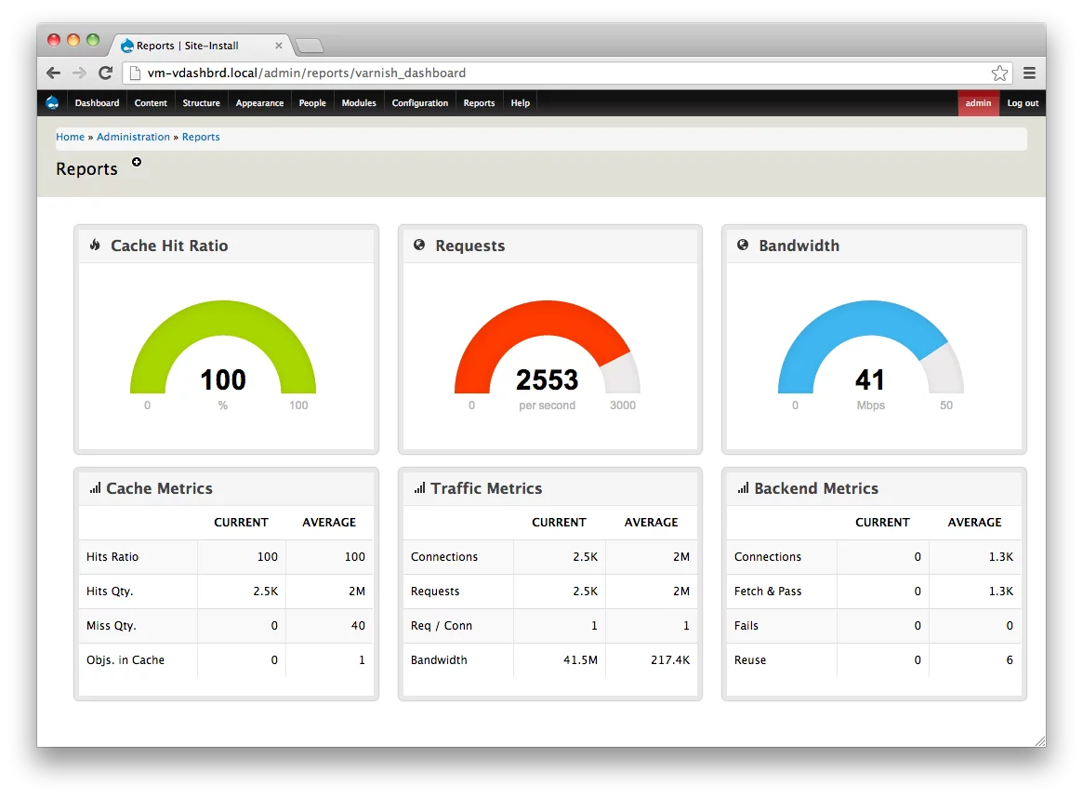Viewport: 1083px width, 798px height.
Task: Reload the page with refresh icon
Action: [x=106, y=73]
